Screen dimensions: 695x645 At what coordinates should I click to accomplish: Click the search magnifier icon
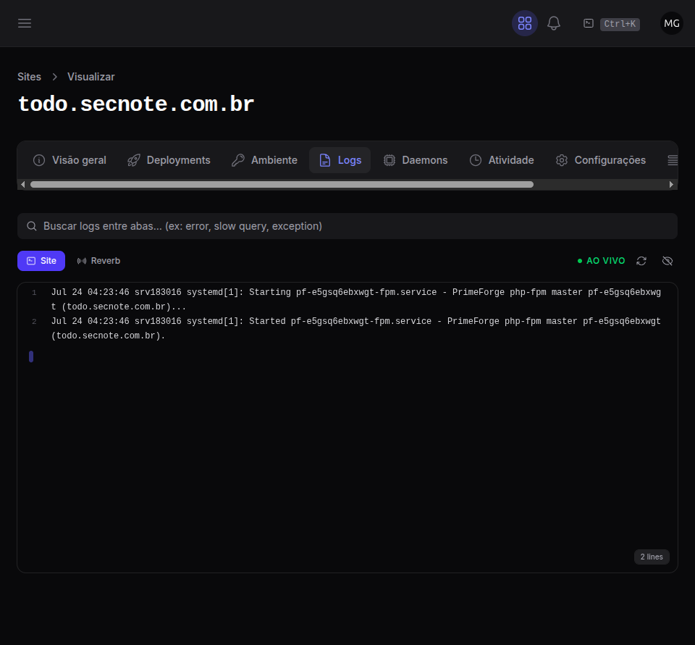31,226
